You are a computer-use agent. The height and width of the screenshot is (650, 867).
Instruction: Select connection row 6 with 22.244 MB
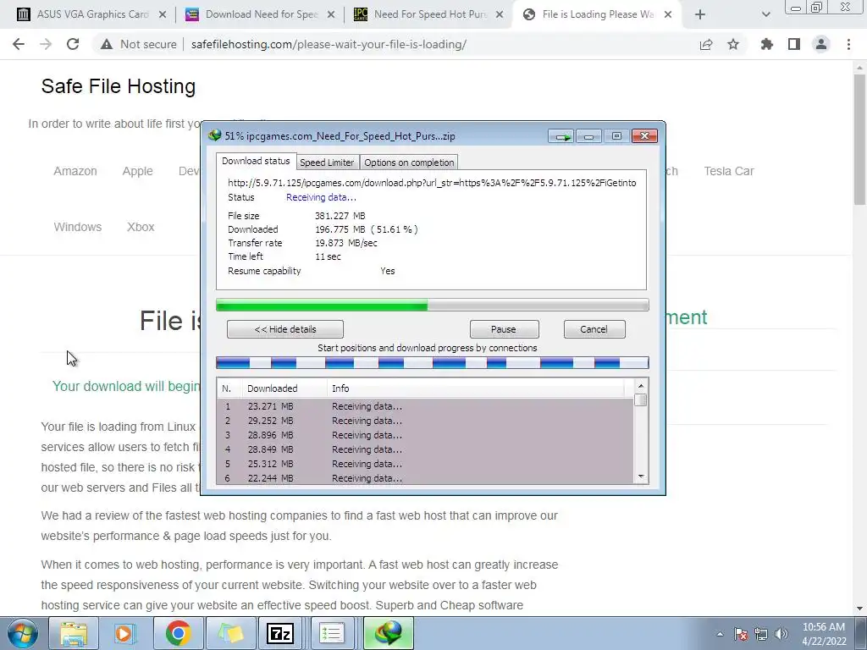point(425,478)
